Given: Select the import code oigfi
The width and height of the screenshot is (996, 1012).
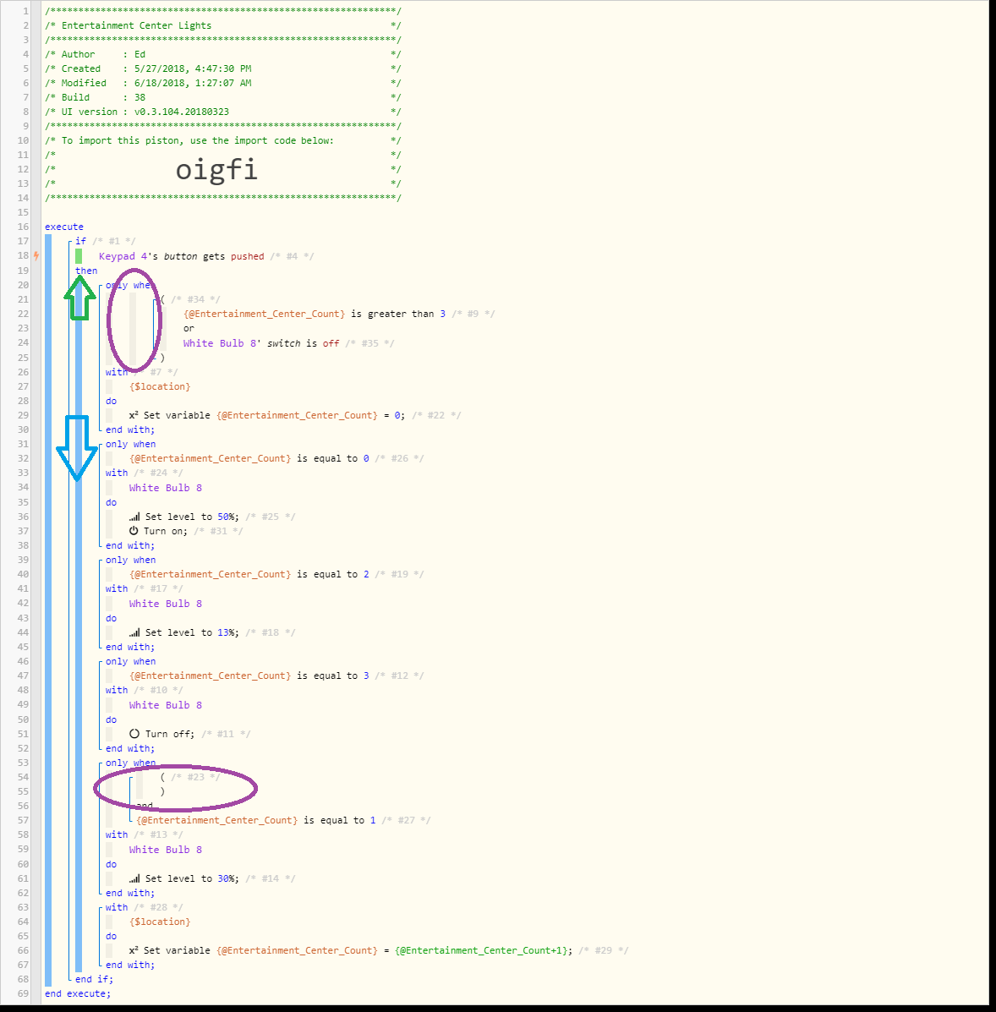Looking at the screenshot, I should click(217, 170).
